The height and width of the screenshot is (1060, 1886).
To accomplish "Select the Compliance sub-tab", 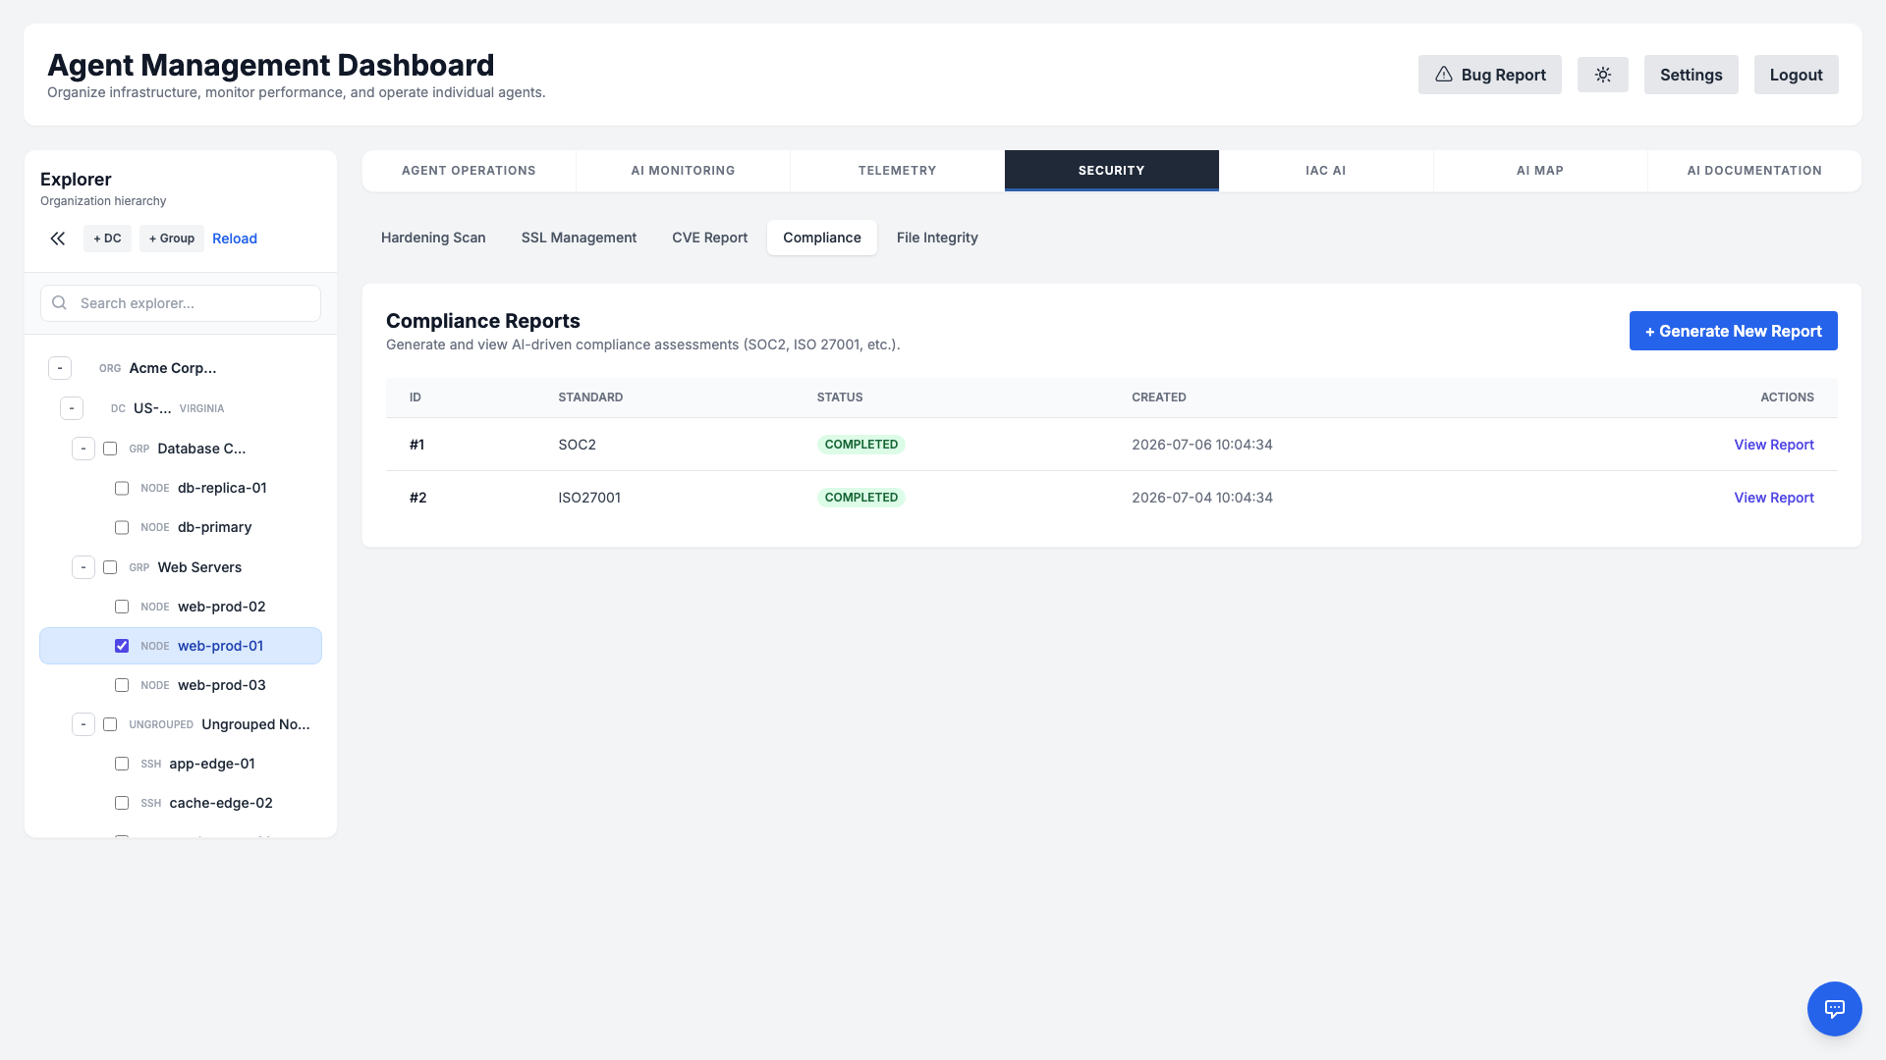I will [x=821, y=238].
